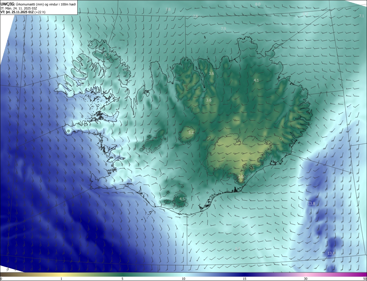Click the 7.1 value near the top-right corner
This screenshot has width=367, height=281.
[362, 16]
